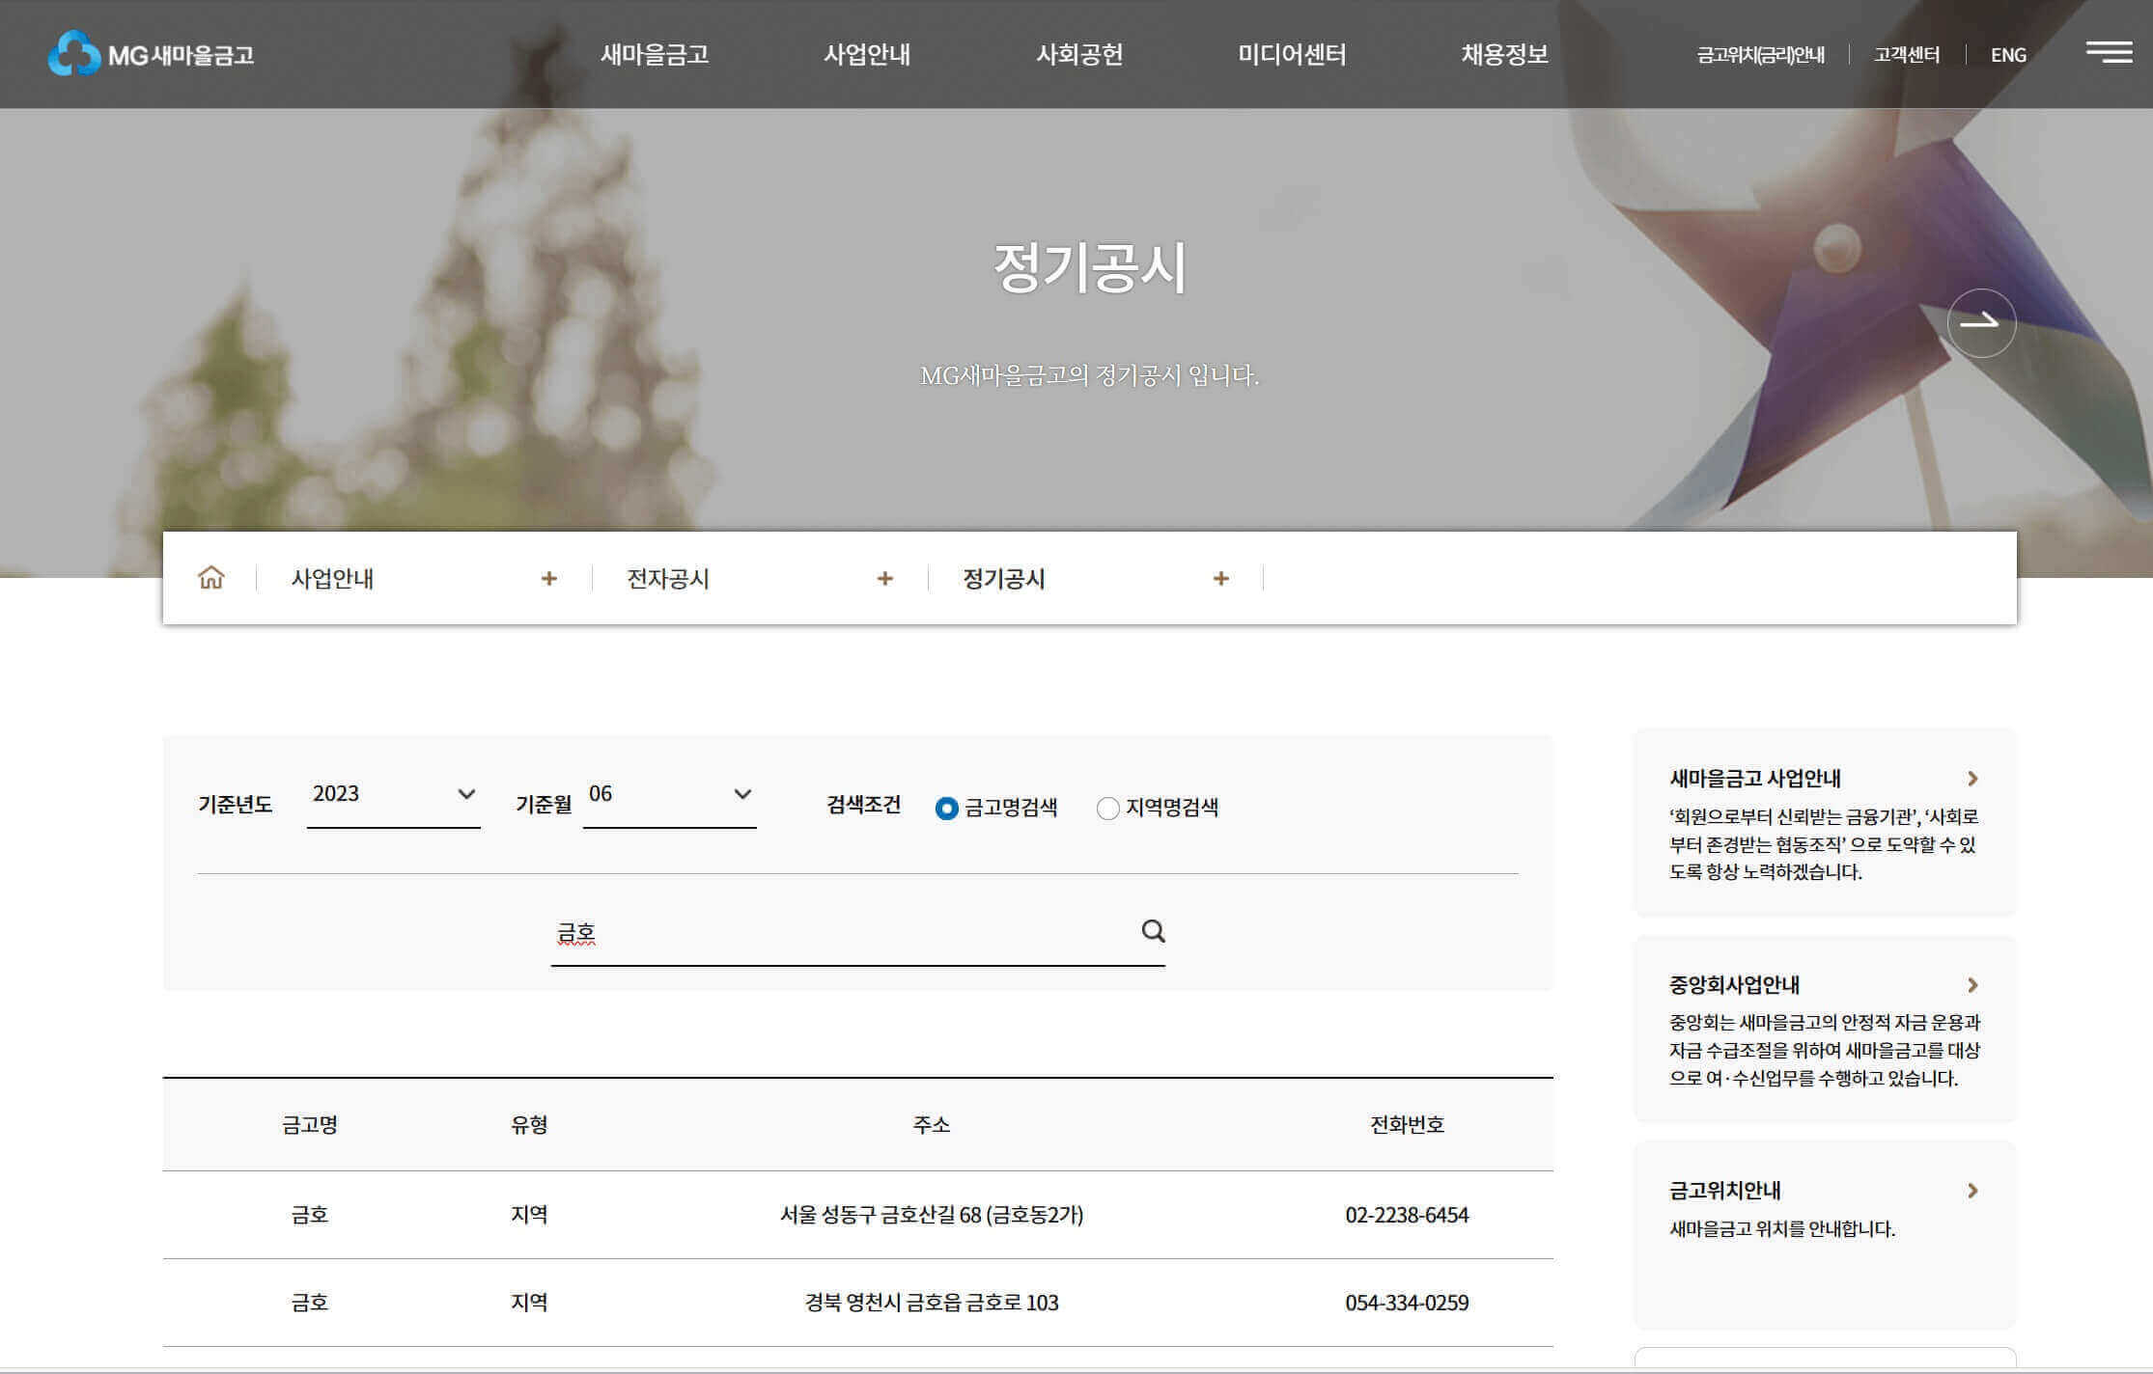Expand the 전자공시 breadcrumb plus menu
This screenshot has width=2153, height=1374.
[x=883, y=578]
